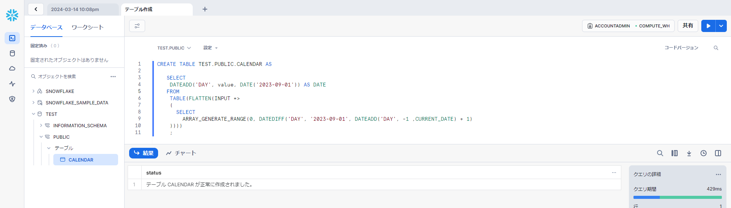Image resolution: width=731 pixels, height=208 pixels.
Task: Switch to the ワークシート tab
Action: click(x=88, y=27)
